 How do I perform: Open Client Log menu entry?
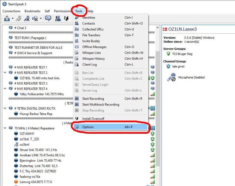[111, 64]
